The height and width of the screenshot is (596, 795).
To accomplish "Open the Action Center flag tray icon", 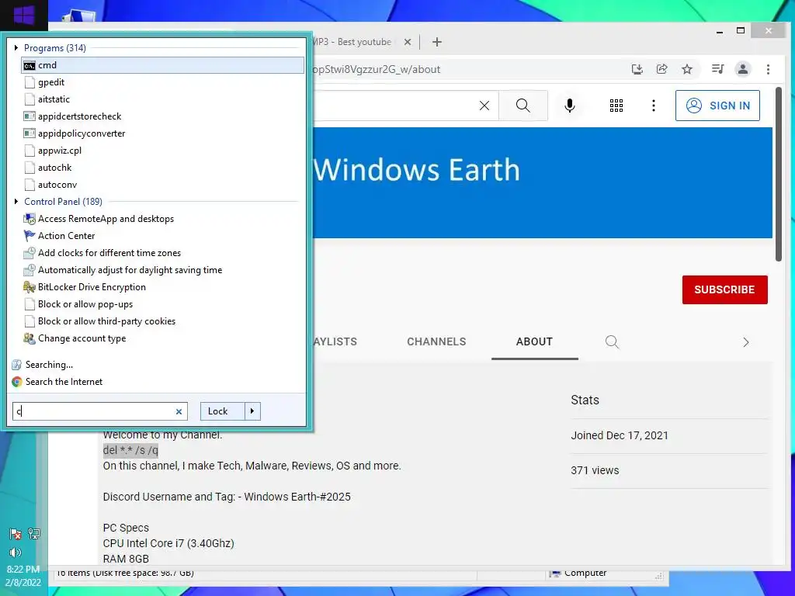I will 16,533.
